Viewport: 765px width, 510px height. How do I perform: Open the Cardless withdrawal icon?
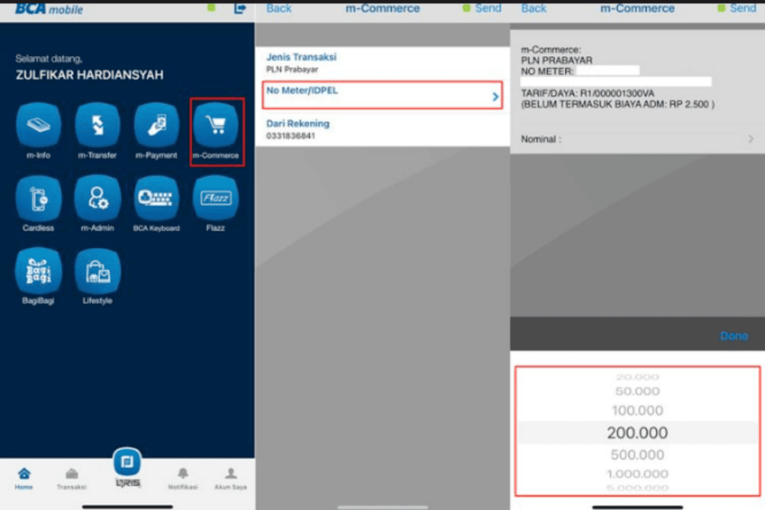38,198
